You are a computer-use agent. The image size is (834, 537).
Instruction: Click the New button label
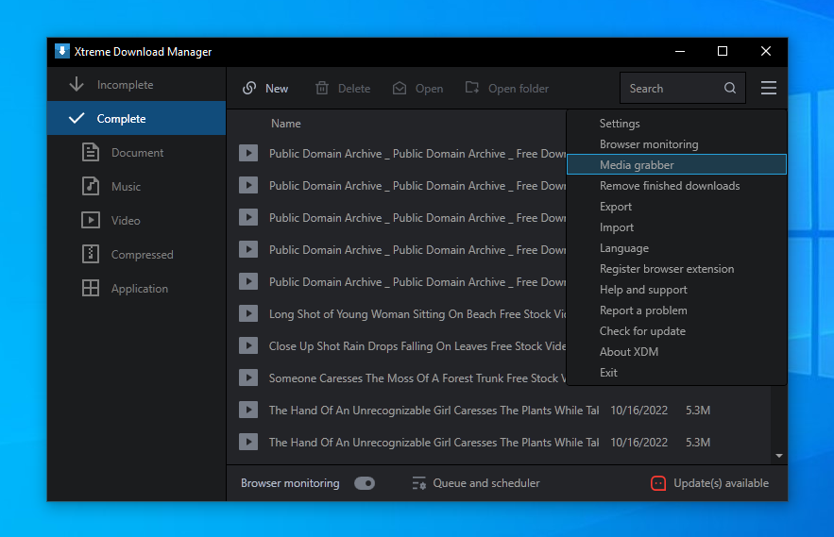coord(277,89)
